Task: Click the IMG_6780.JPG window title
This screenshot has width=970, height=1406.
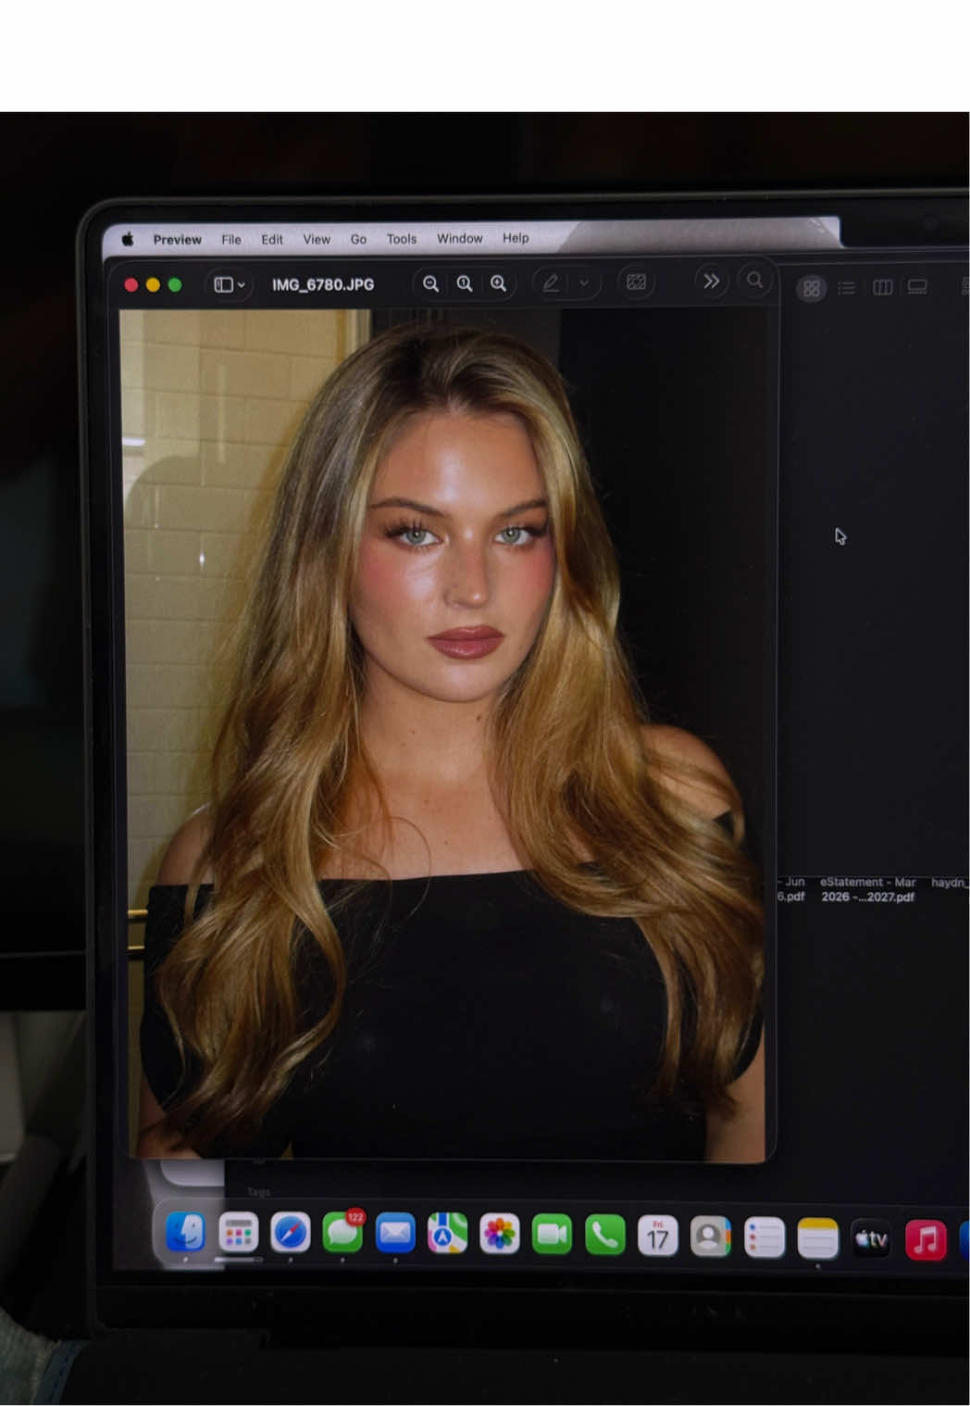Action: coord(323,284)
